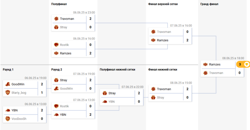Image resolution: width=250 pixels, height=130 pixels.
Task: Click Rostik's avatar in the 16:00 semifinal match
Action: tap(56, 45)
